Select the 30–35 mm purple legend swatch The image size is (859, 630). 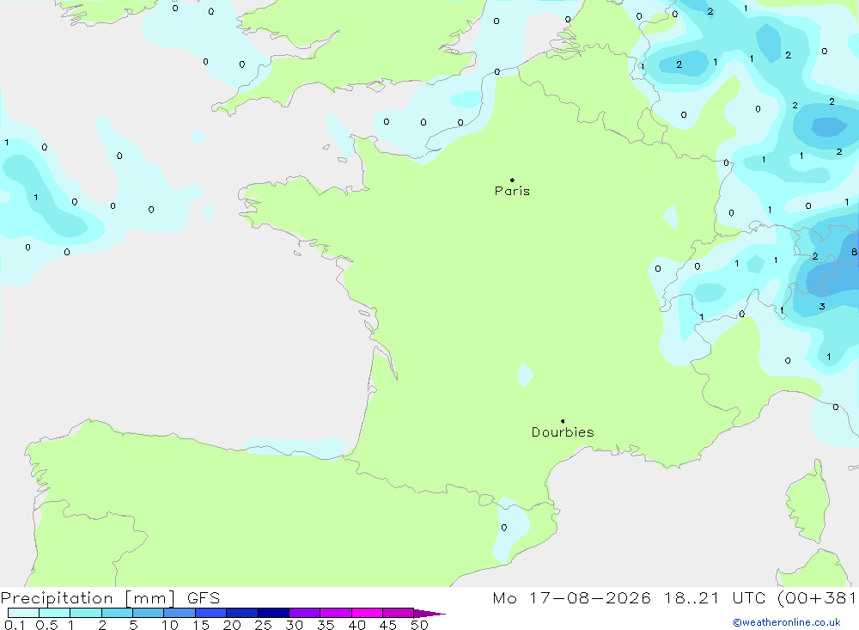click(304, 613)
